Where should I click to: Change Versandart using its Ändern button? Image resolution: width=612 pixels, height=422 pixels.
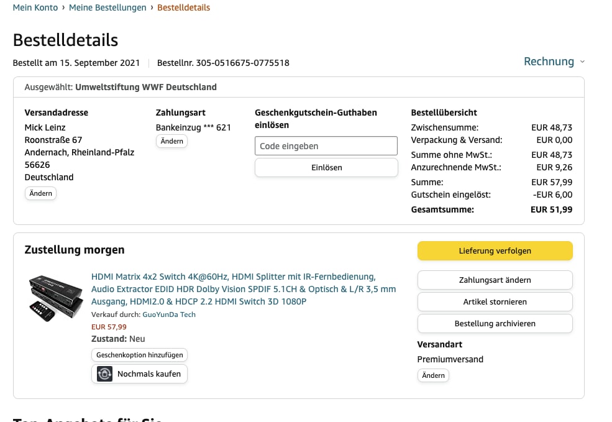click(433, 375)
